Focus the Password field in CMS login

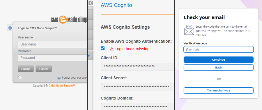tap(52, 58)
